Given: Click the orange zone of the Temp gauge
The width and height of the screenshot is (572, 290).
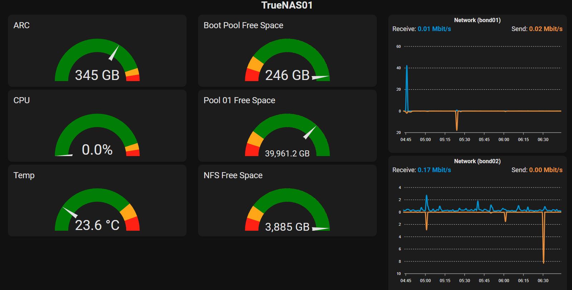Looking at the screenshot, I should click(x=128, y=211).
